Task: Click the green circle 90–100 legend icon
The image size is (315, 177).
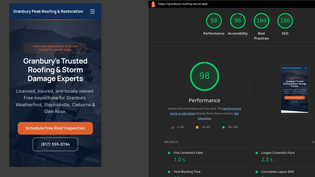Action: pyautogui.click(x=223, y=127)
